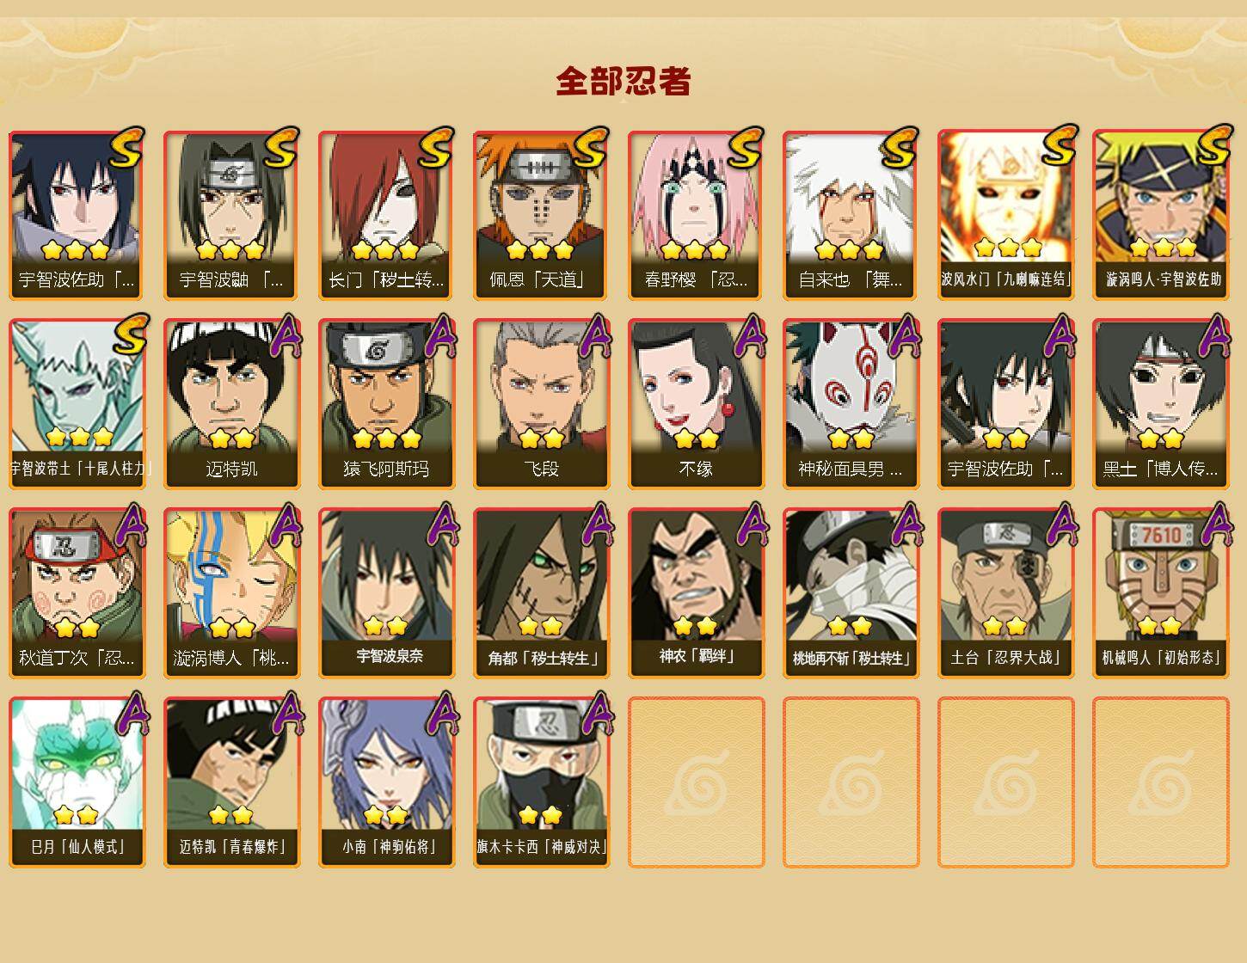The height and width of the screenshot is (963, 1247).
Task: Pick the 桃地再不斩「秽土转生」 card
Action: 851,593
